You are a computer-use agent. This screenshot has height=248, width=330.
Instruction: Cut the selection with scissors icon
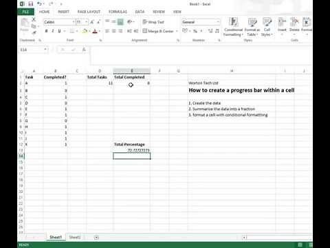point(34,20)
